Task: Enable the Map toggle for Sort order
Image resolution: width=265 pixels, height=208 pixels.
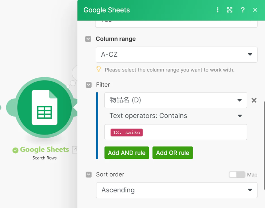Action: 237,175
